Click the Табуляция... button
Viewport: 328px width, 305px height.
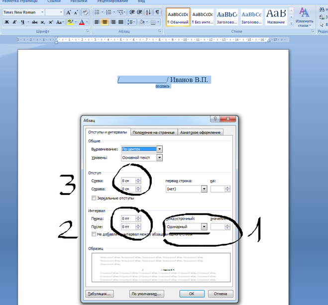99,294
